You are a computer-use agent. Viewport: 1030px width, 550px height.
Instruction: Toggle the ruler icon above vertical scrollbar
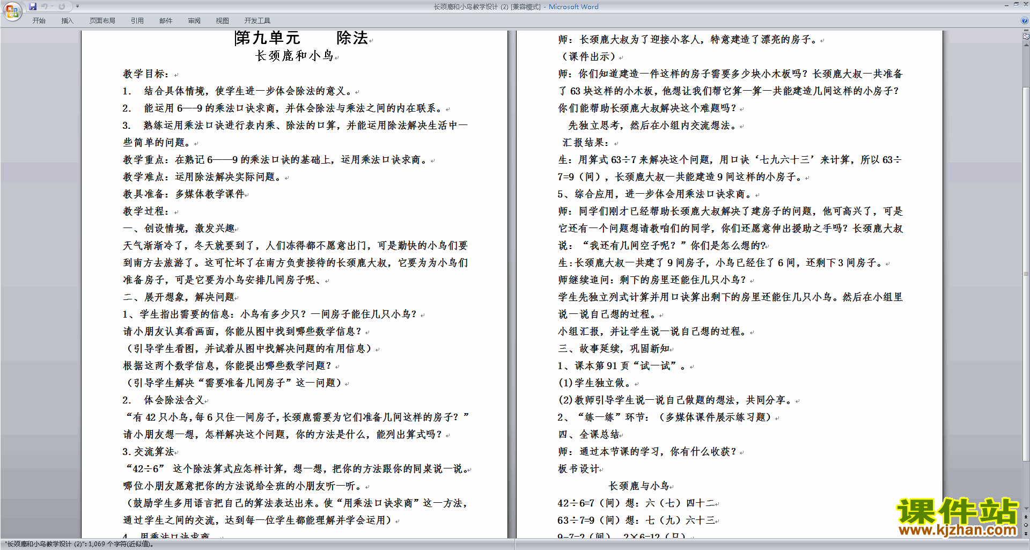click(1026, 37)
